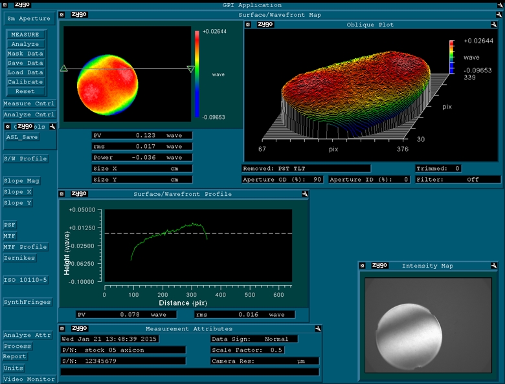The height and width of the screenshot is (384, 505).
Task: Click pin icon on Surface/Wavefront Profile window
Action: point(304,193)
